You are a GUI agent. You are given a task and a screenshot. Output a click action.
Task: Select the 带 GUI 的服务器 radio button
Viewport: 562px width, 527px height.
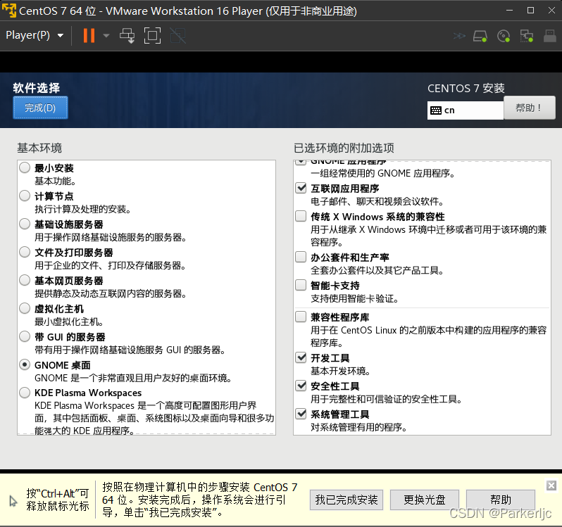click(x=25, y=336)
